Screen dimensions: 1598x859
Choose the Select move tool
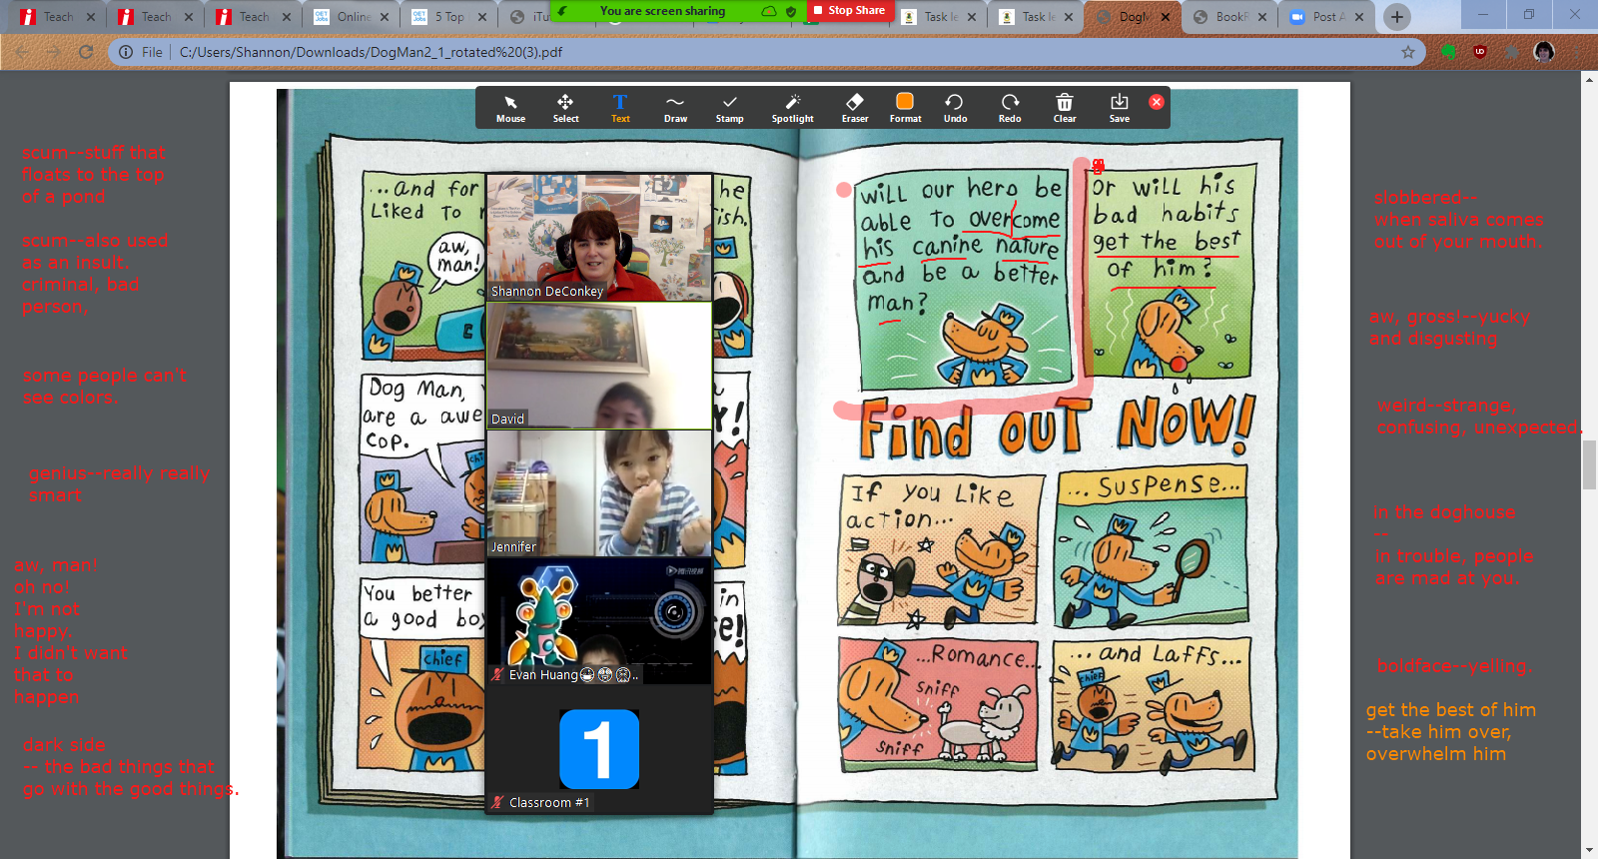[565, 108]
